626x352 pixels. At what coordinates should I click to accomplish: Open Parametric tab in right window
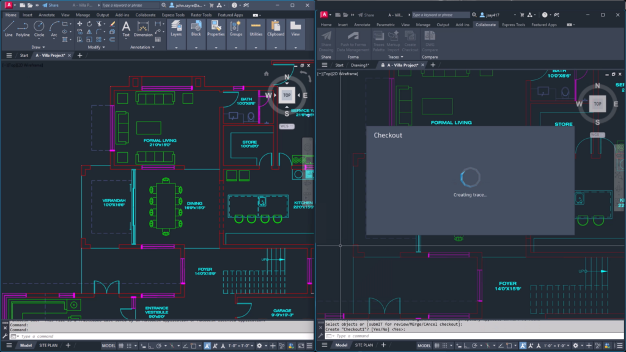[385, 24]
